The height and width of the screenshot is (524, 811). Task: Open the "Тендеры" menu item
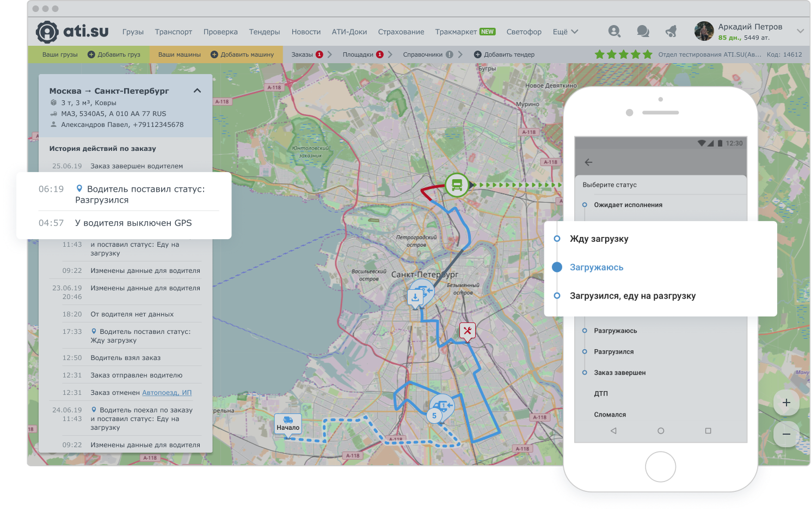tap(265, 32)
